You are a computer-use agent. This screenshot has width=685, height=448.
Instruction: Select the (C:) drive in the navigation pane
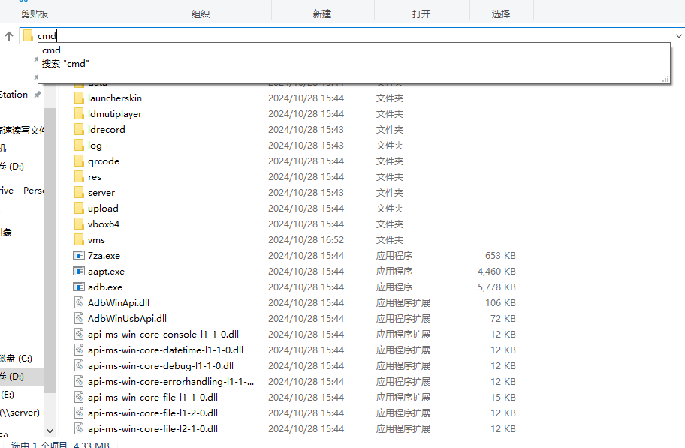pyautogui.click(x=18, y=359)
